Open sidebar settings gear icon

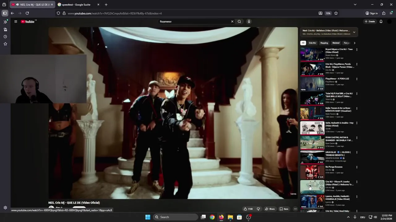(5, 208)
